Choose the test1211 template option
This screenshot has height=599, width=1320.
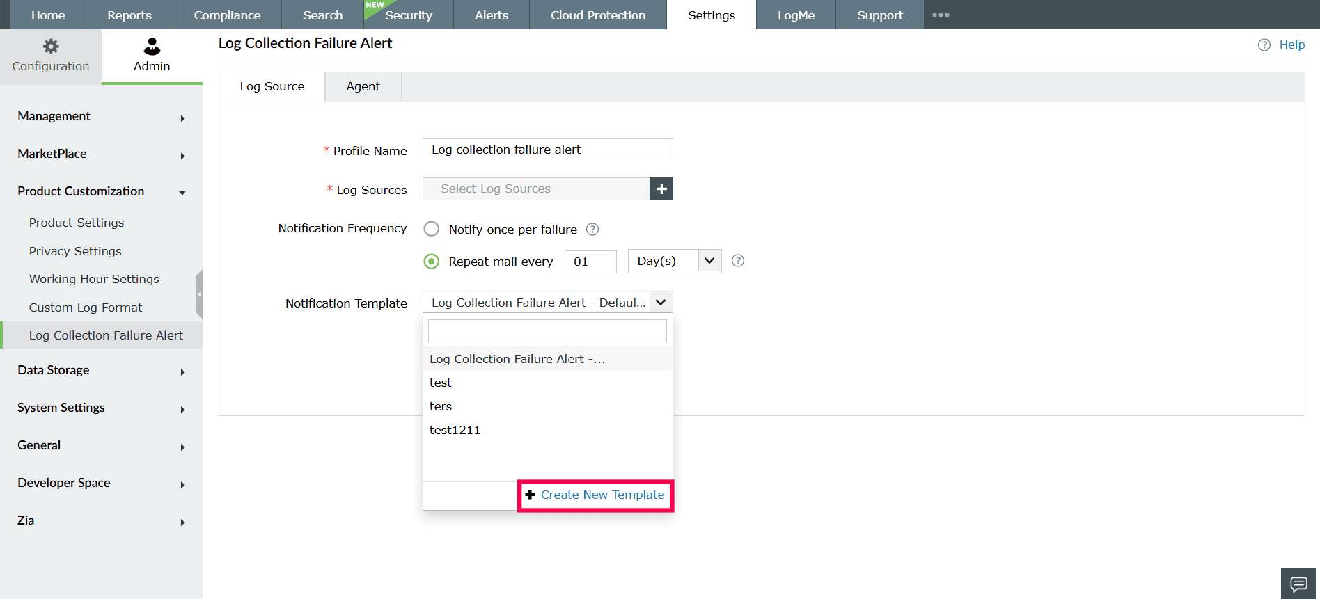coord(548,430)
